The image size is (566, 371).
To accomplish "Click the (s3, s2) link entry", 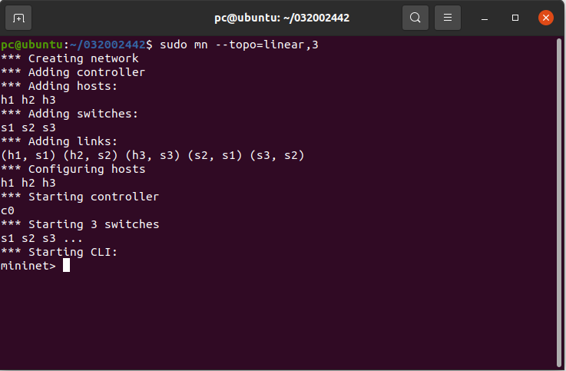I will [277, 155].
